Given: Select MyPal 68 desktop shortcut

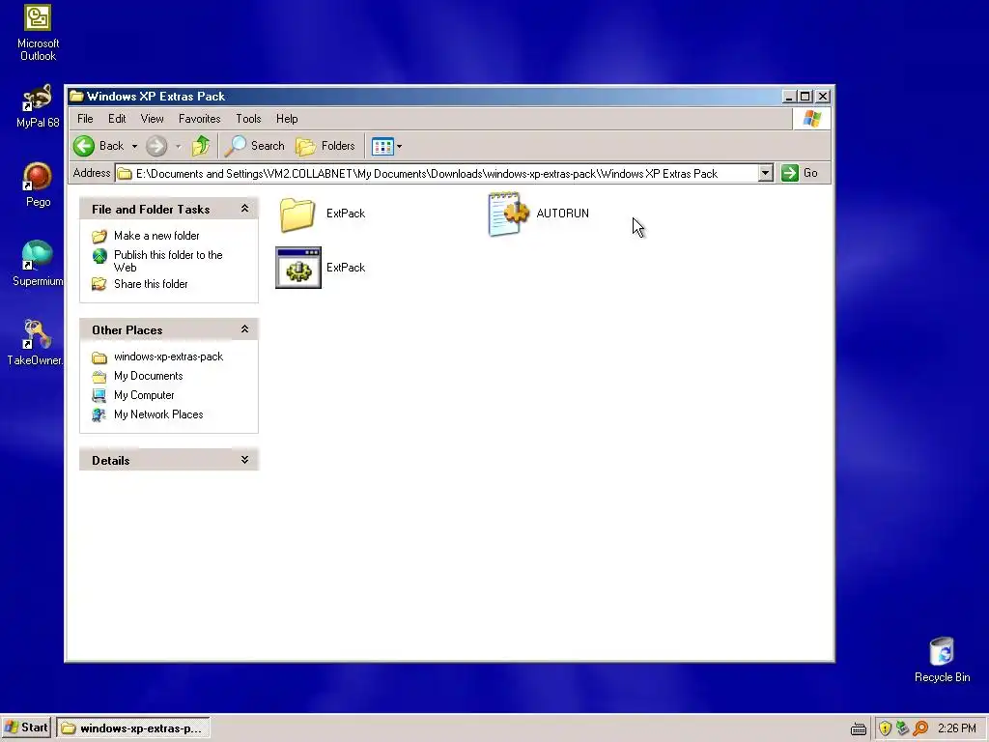Looking at the screenshot, I should [38, 106].
